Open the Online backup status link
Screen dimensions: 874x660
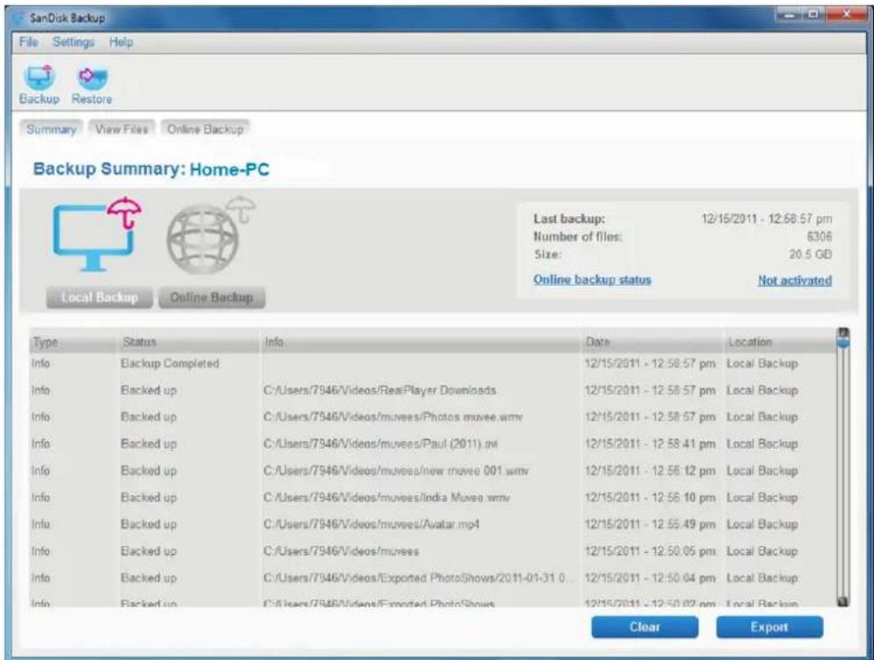pyautogui.click(x=592, y=279)
